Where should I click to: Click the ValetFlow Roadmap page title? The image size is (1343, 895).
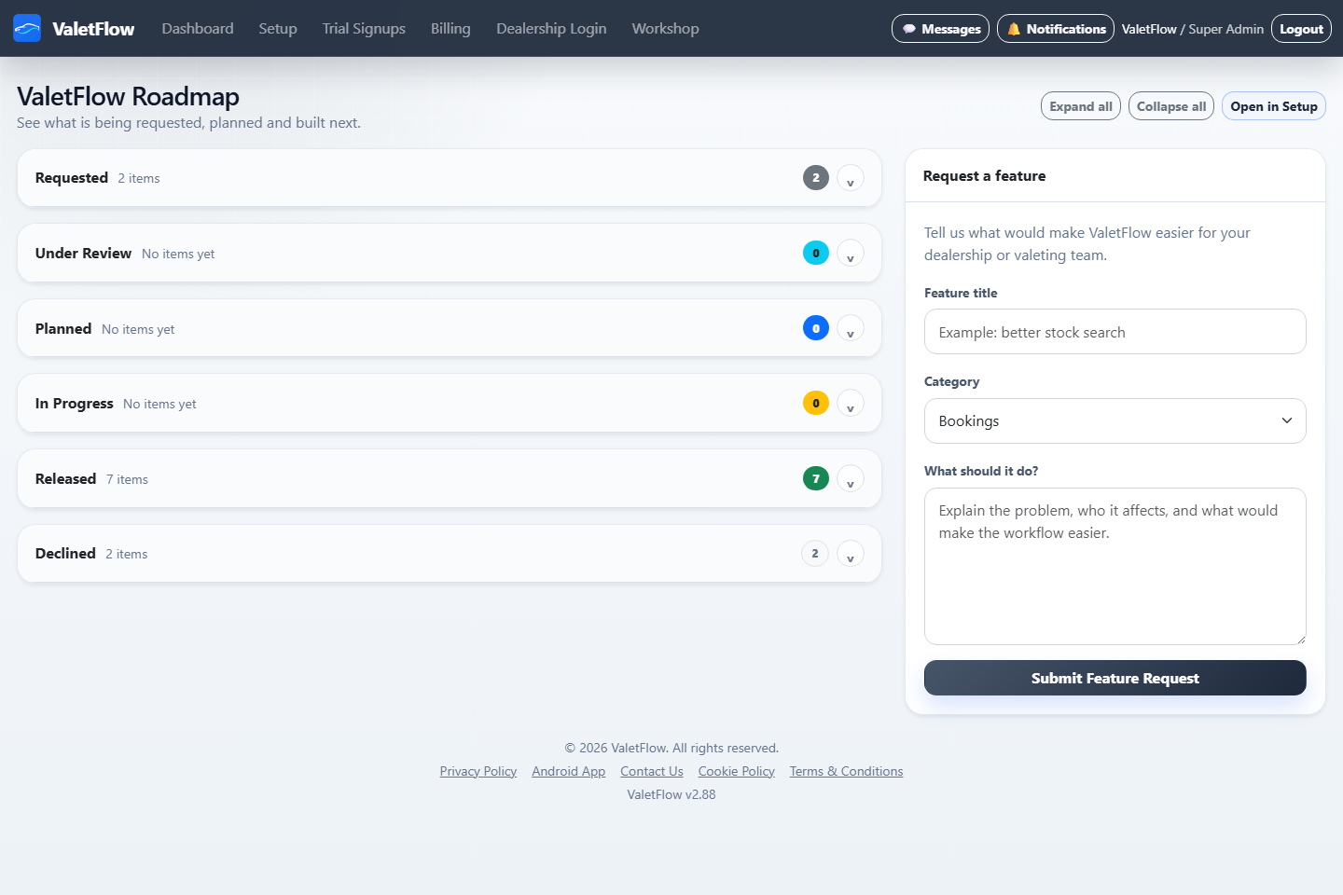click(128, 96)
